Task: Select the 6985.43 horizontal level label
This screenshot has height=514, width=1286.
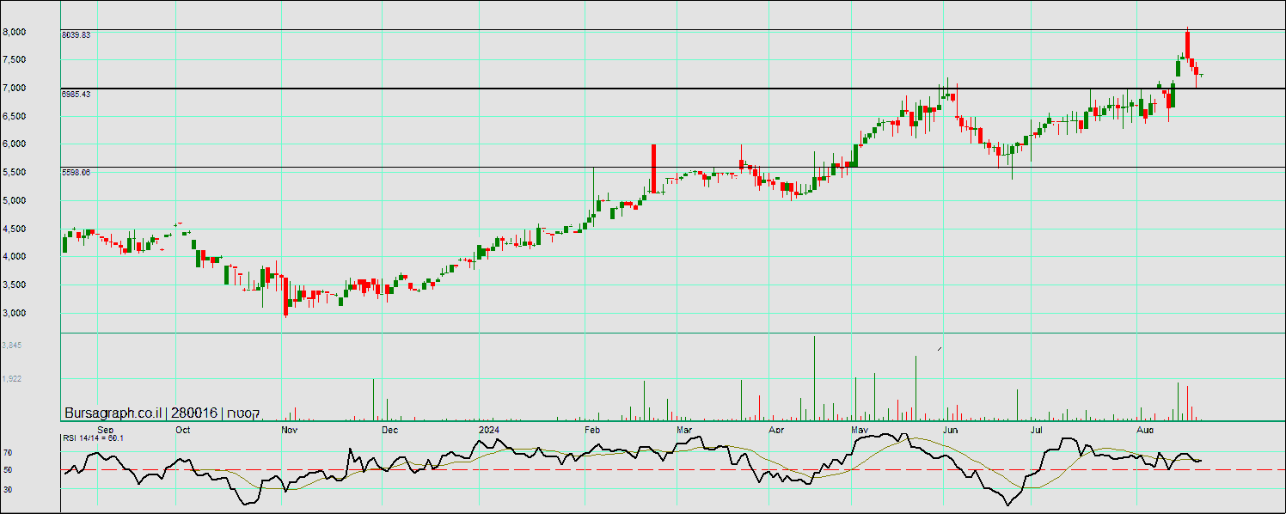Action: tap(77, 94)
